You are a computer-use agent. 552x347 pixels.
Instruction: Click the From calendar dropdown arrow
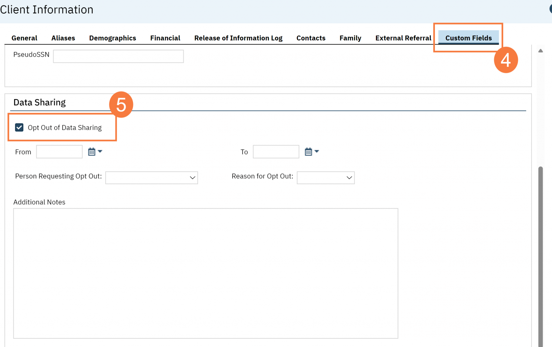(x=100, y=151)
